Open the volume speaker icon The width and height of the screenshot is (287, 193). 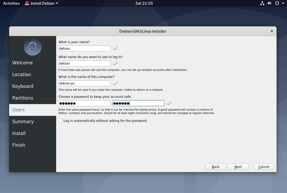[270, 3]
